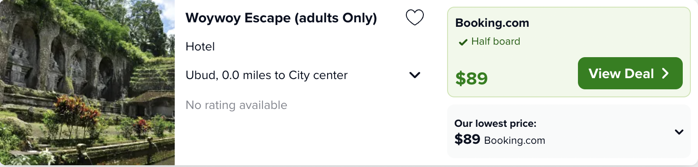
Task: Click the Half board checkmark icon
Action: (463, 42)
